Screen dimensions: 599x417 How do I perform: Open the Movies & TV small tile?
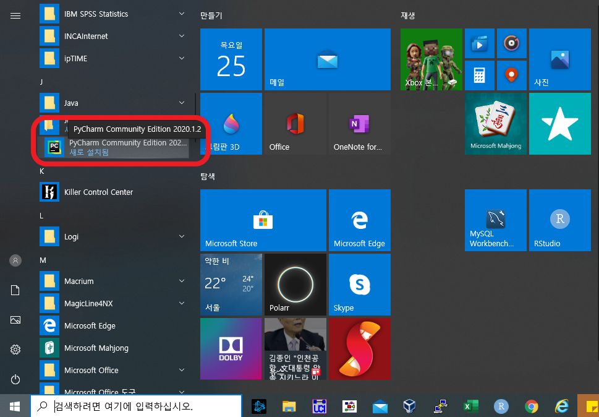pyautogui.click(x=480, y=43)
